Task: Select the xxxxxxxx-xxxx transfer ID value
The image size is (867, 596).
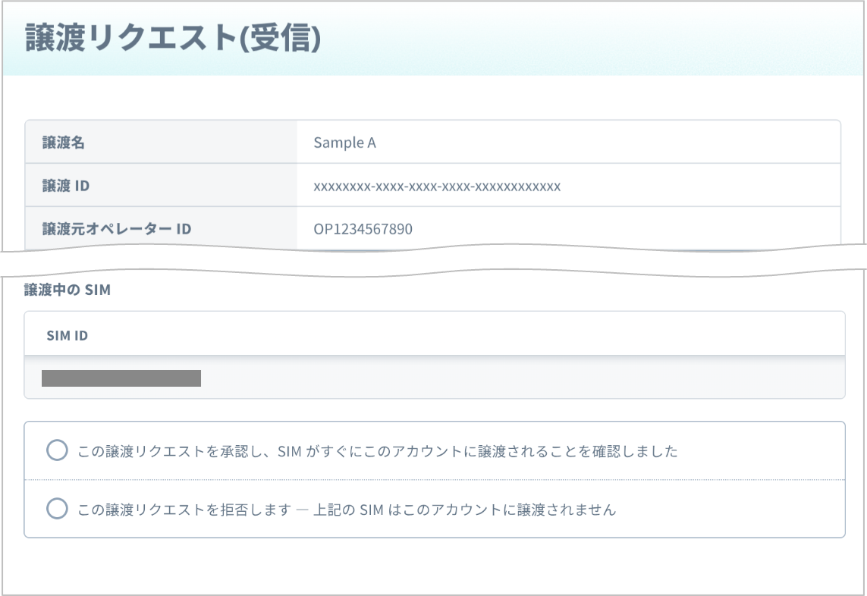Action: 437,187
